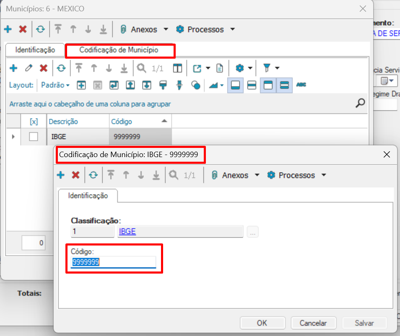400x336 pixels.
Task: Confirm with the OK button
Action: 262,323
